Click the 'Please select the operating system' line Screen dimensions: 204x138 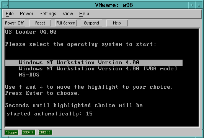point(81,44)
